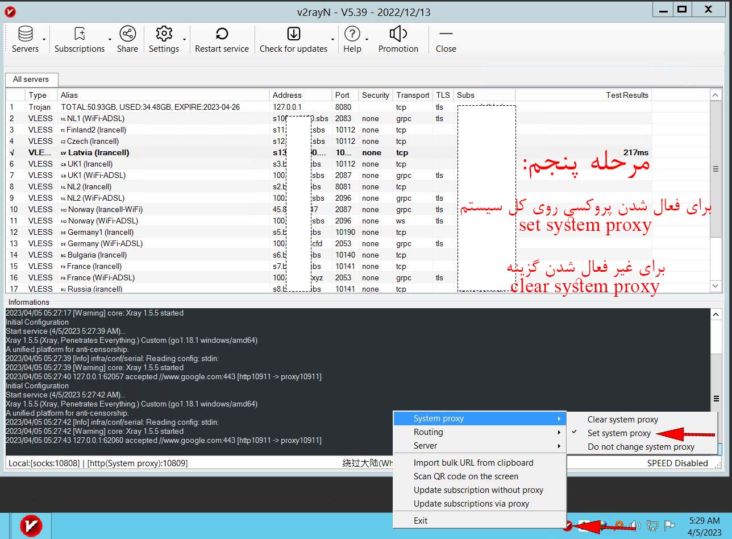
Task: Sort by the Subs column header
Action: click(484, 95)
